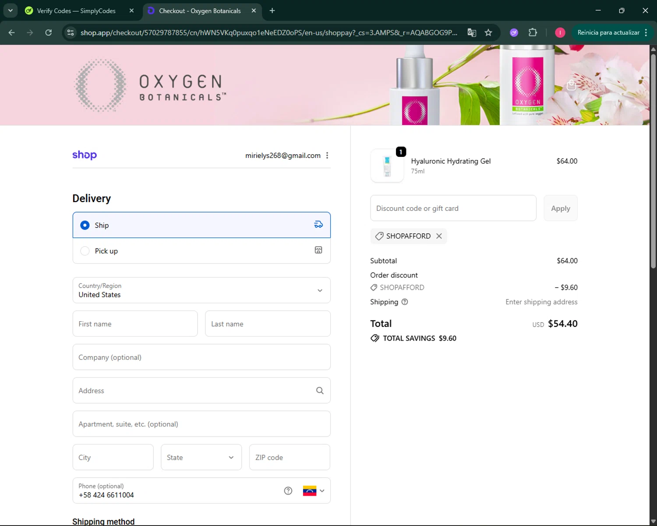Go back to the previous page

point(12,32)
